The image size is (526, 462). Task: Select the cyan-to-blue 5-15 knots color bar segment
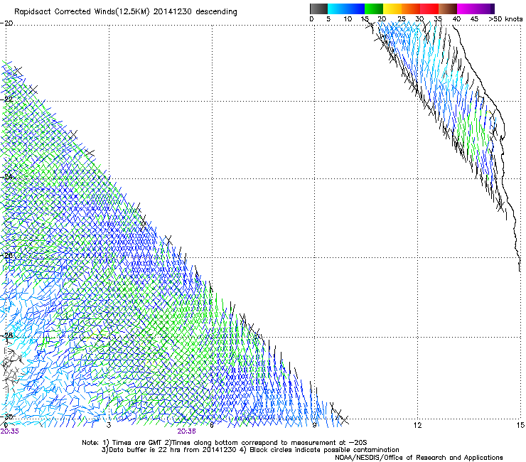(346, 9)
